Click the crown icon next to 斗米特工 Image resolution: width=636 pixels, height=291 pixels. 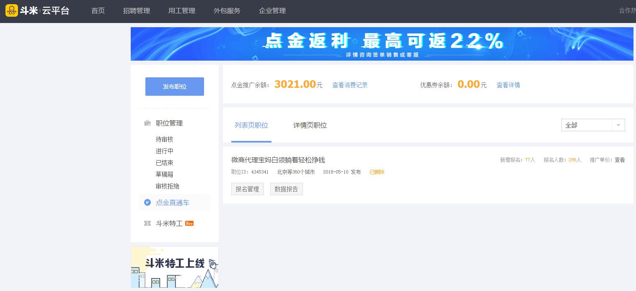point(147,223)
